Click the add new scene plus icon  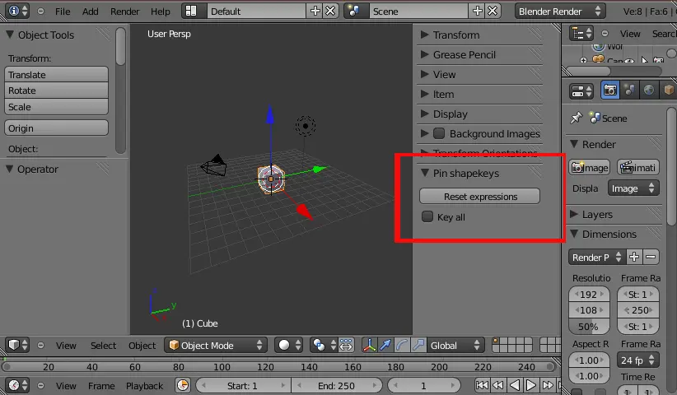pyautogui.click(x=477, y=12)
